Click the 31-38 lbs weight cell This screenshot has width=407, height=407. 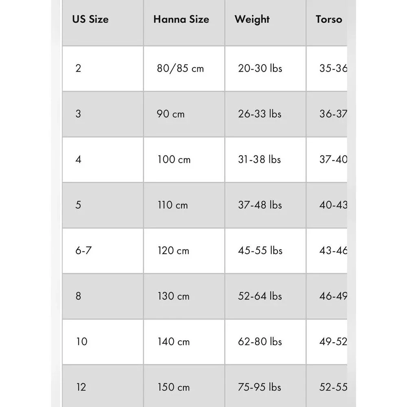pos(265,160)
